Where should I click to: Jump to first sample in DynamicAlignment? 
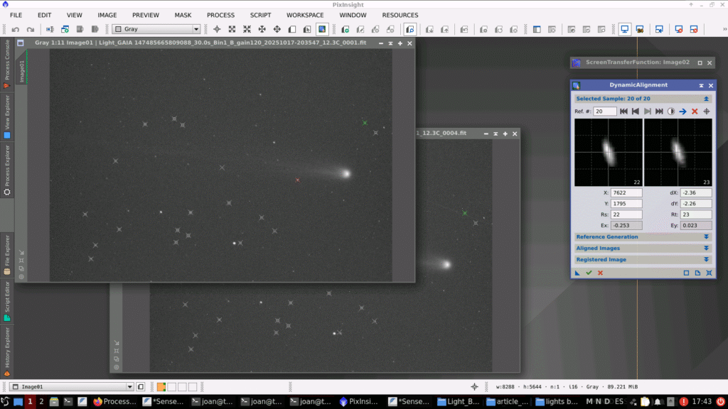623,111
